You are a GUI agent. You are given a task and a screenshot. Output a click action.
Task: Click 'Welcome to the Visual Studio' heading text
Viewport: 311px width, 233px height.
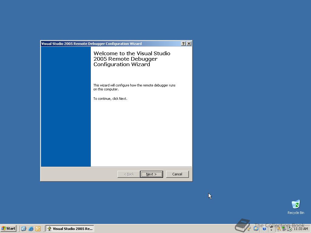(x=132, y=53)
